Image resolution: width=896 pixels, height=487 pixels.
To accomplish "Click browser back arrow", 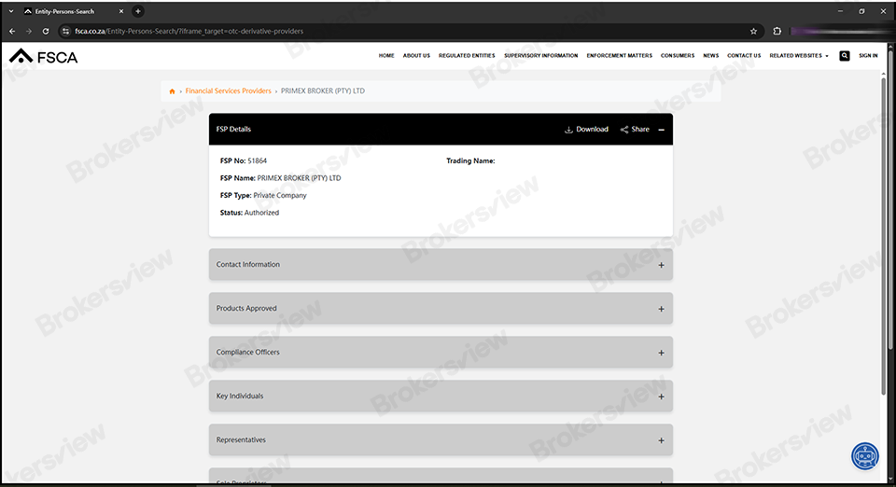I will pos(12,32).
